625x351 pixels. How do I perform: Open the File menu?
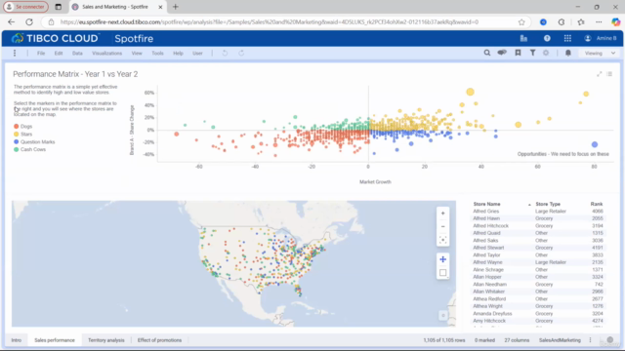pyautogui.click(x=41, y=53)
